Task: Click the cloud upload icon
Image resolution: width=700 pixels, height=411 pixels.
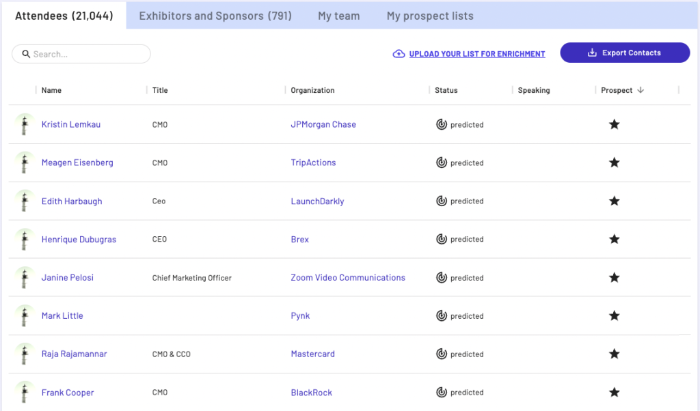Action: 399,54
